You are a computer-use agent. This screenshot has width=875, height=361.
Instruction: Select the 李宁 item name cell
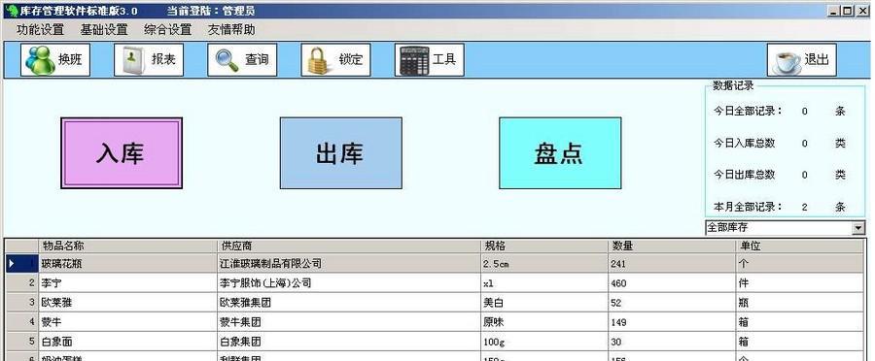127,283
